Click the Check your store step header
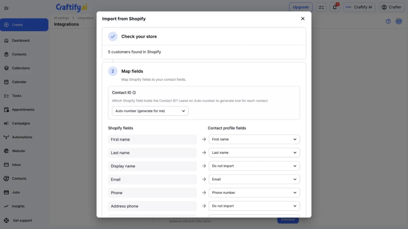 coord(204,36)
